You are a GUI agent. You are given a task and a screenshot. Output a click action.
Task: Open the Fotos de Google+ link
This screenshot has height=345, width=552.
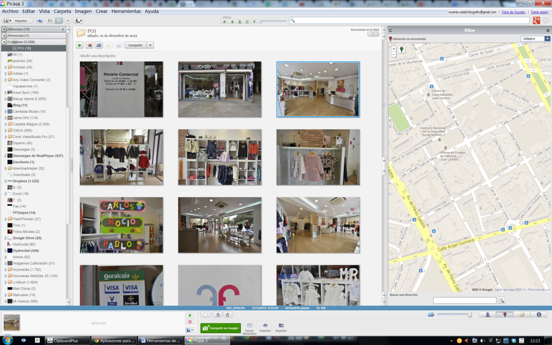coord(513,12)
